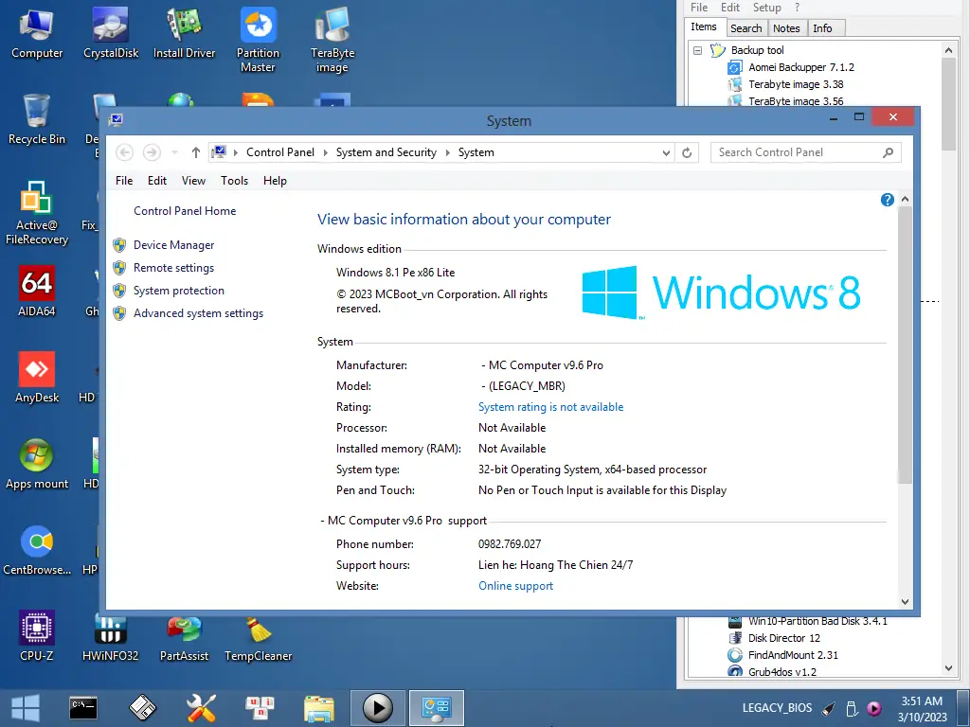
Task: Launch CentBrowser desktop shortcut
Action: 37,550
